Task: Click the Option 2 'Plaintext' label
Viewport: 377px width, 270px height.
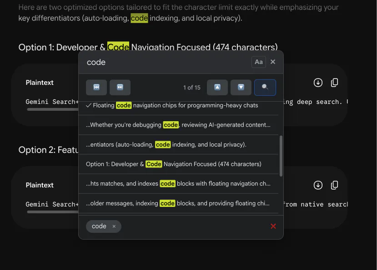Action: point(40,185)
